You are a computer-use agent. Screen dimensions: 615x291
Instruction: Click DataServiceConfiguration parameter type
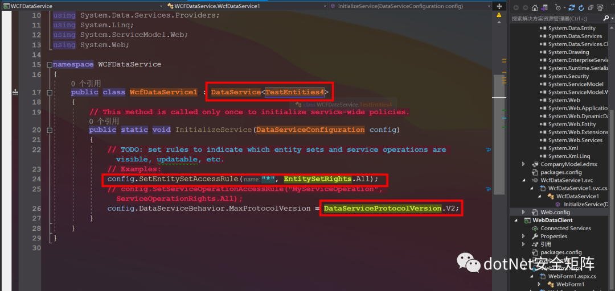click(x=310, y=130)
